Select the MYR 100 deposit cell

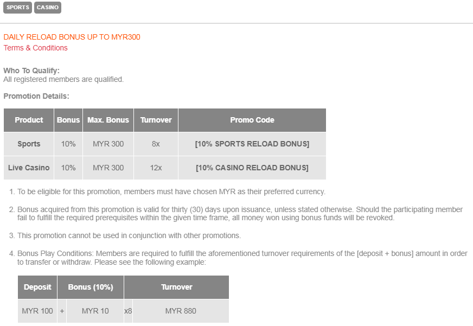[37, 311]
